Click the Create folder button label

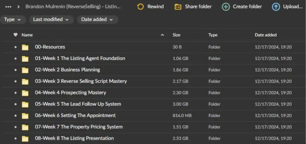(247, 7)
